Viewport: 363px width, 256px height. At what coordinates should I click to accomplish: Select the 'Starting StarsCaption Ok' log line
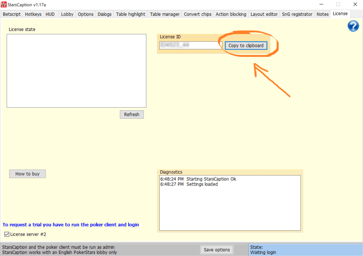pos(198,179)
